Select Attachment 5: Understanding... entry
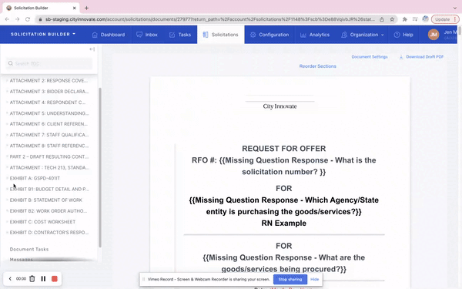The image size is (462, 289). pos(49,113)
